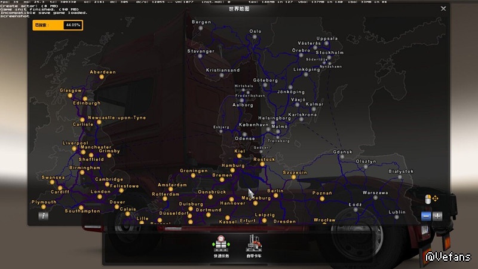Click the Southampton label
The image size is (478, 269).
(82, 211)
